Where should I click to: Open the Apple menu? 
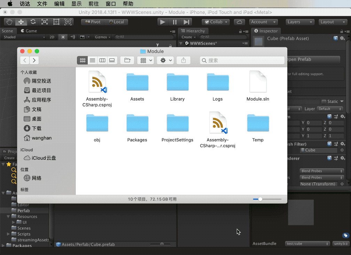tap(10, 3)
